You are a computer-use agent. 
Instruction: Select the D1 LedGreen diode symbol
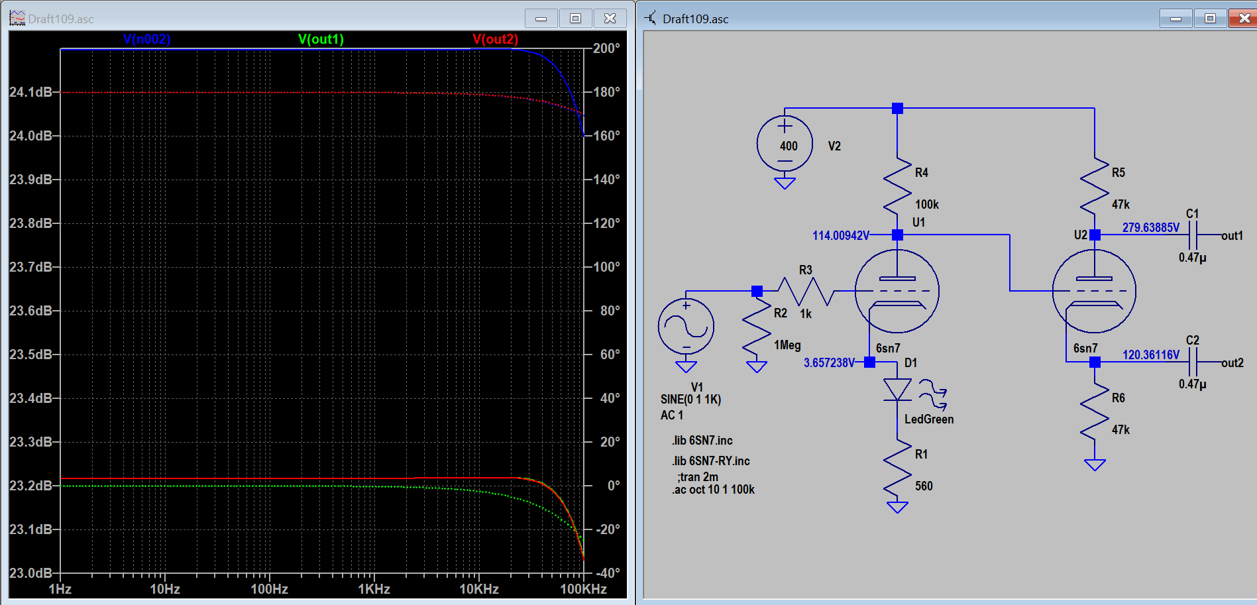897,390
